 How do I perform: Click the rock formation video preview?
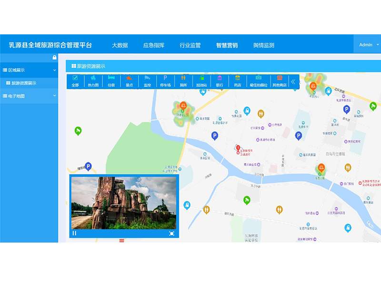[x=124, y=203]
